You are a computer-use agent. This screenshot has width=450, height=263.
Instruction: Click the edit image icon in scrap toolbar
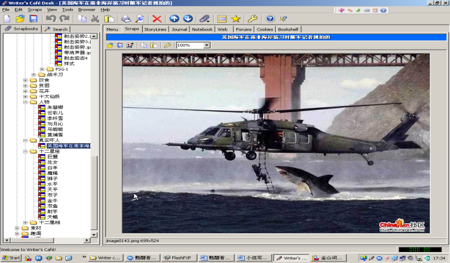coord(130,46)
